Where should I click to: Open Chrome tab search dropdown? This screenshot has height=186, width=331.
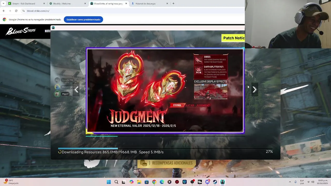coord(3,4)
